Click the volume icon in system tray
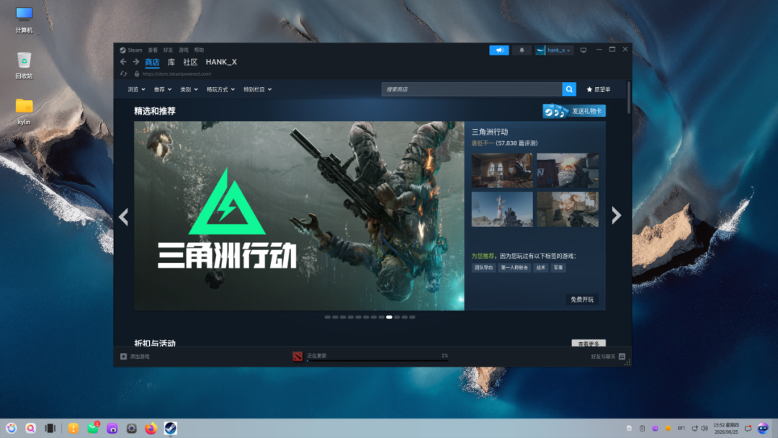The width and height of the screenshot is (778, 438). pyautogui.click(x=705, y=428)
